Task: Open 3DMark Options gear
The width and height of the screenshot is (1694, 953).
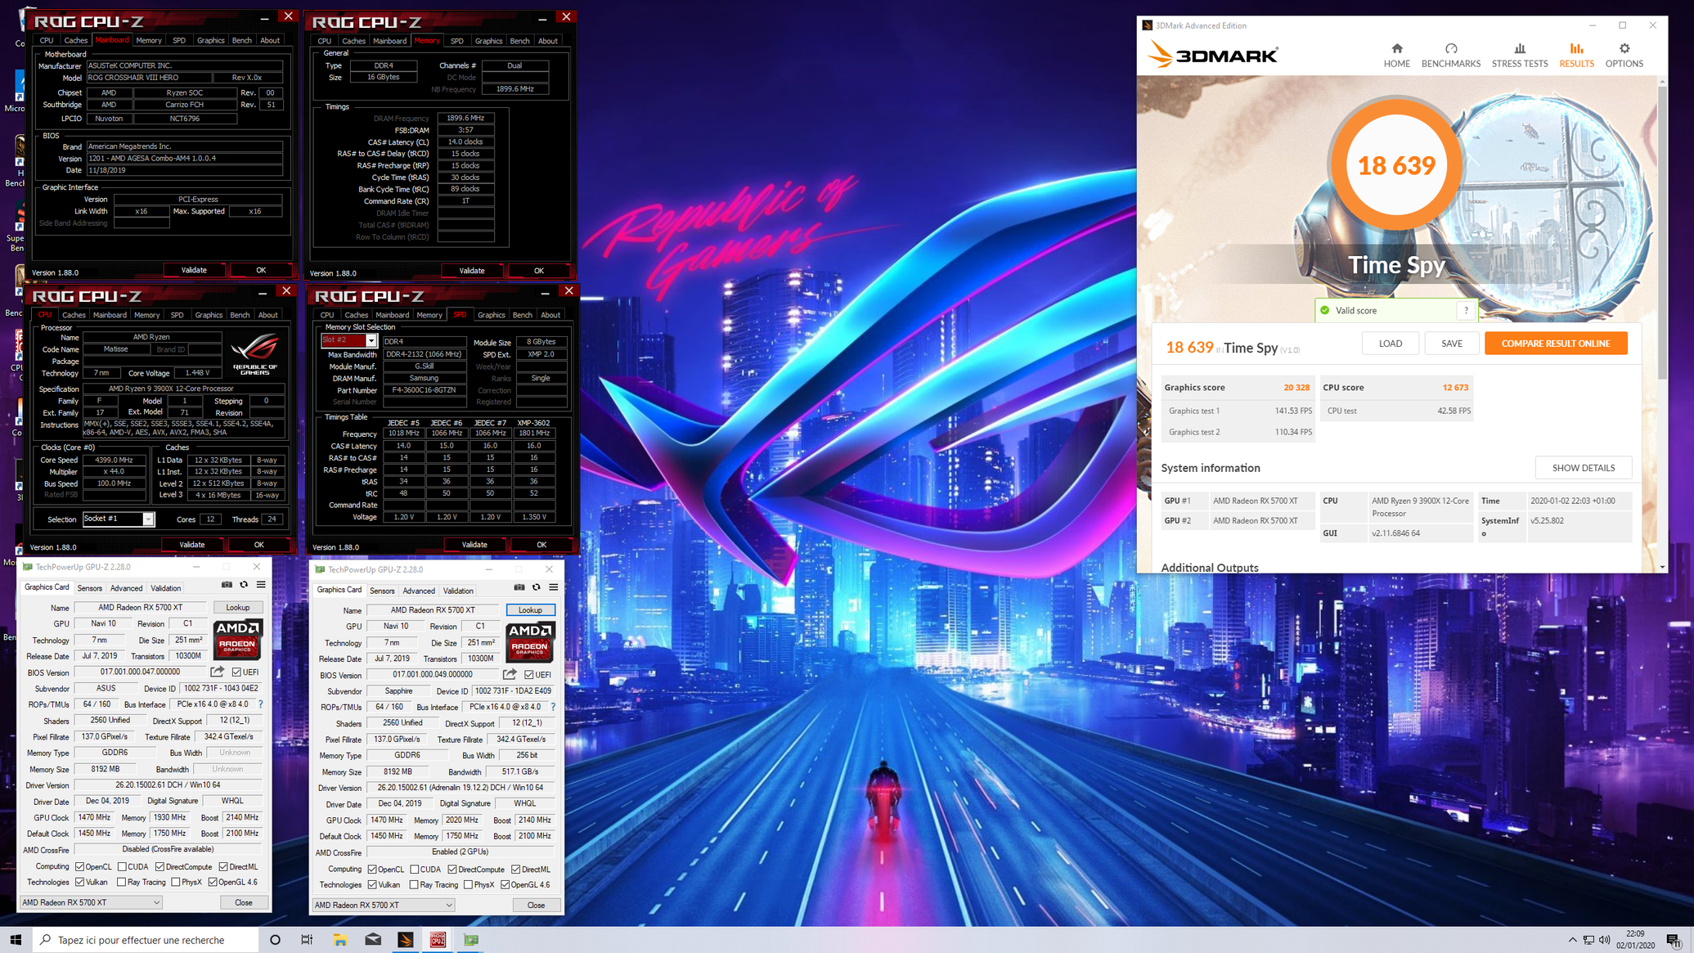Action: click(1624, 56)
